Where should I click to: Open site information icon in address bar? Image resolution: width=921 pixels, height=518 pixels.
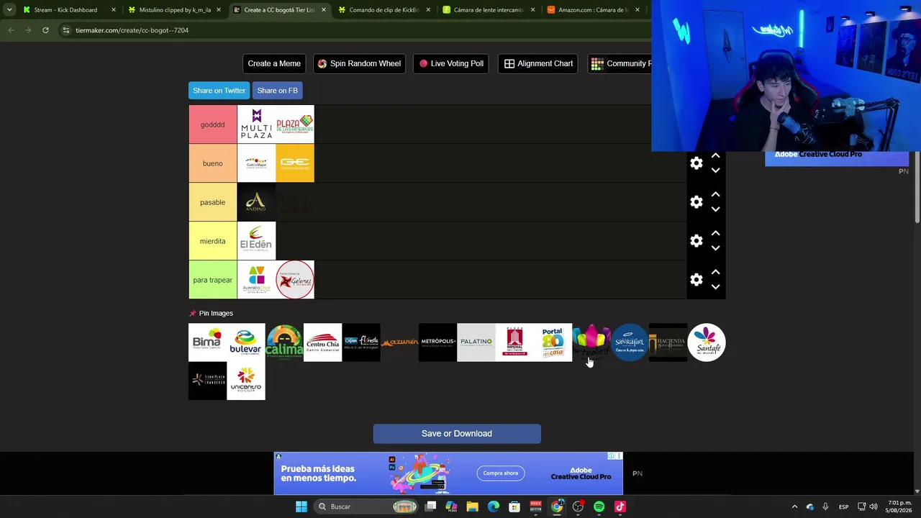[65, 30]
